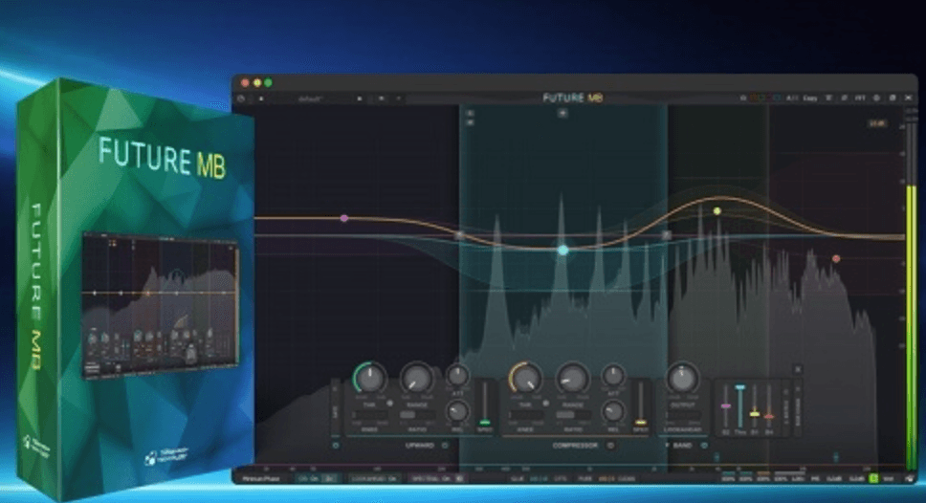This screenshot has height=503, width=926.
Task: Click the purple B2 band fader
Action: pyautogui.click(x=726, y=406)
